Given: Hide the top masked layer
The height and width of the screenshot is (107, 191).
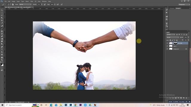Looking at the screenshot, I should click(167, 43).
